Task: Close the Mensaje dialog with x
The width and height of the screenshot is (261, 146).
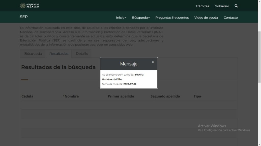Action: pyautogui.click(x=153, y=62)
